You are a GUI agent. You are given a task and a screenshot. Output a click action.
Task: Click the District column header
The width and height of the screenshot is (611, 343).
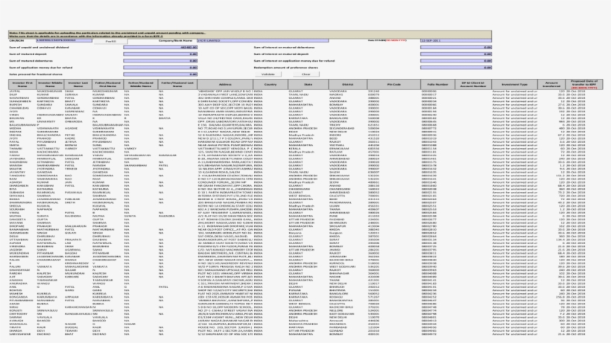click(x=347, y=84)
